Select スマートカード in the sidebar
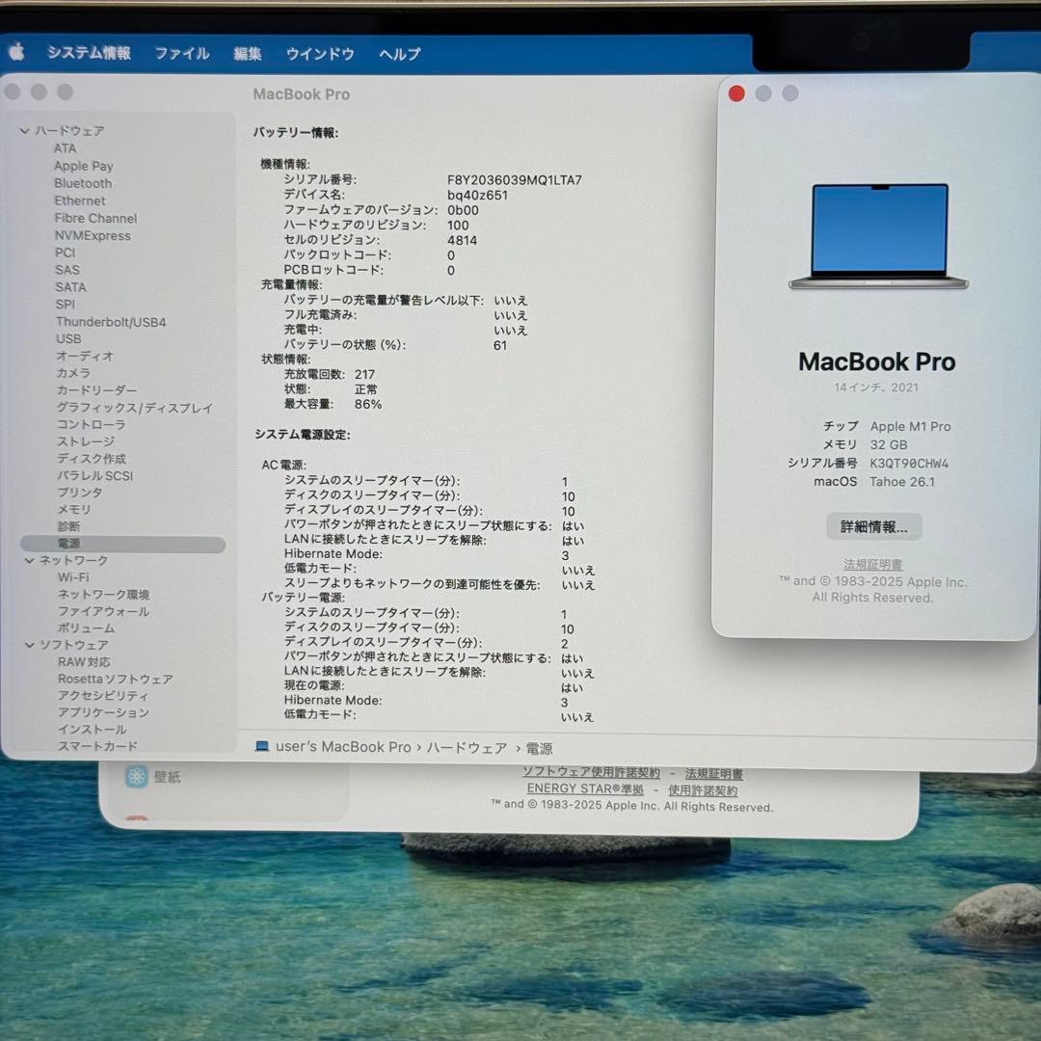This screenshot has height=1041, width=1041. (x=97, y=745)
